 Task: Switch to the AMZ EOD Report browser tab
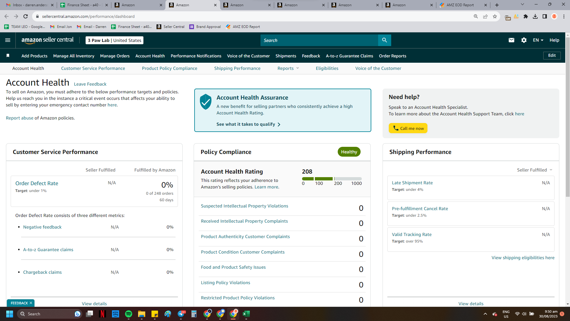pos(463,5)
